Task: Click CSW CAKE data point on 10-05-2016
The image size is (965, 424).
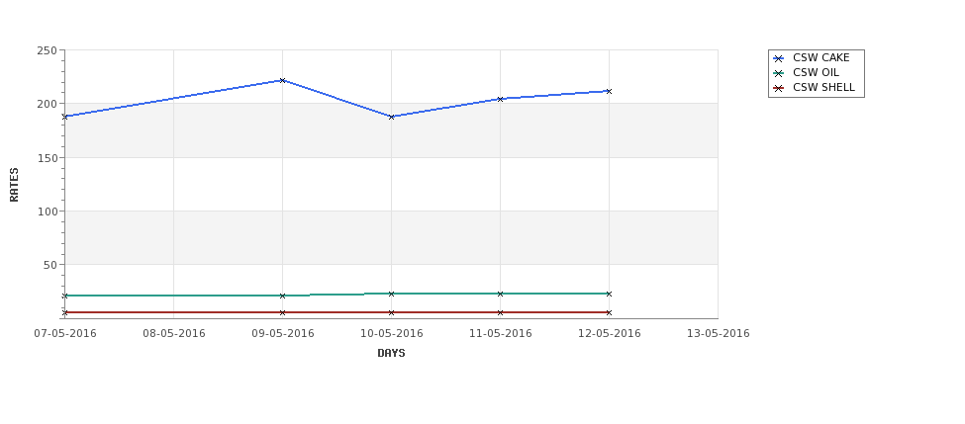Action: (391, 117)
